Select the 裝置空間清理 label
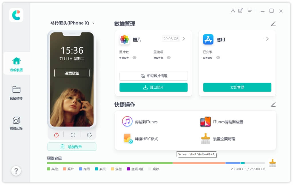This screenshot has height=185, width=293. (x=224, y=139)
